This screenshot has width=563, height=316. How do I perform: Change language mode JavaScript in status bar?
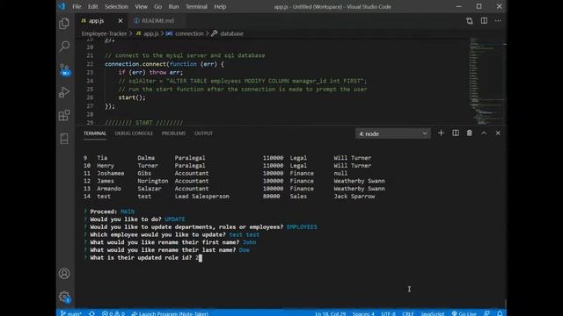click(x=432, y=313)
